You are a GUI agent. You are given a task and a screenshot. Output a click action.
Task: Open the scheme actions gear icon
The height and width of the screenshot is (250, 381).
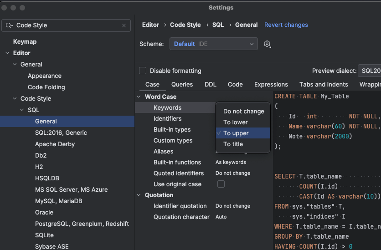click(x=267, y=44)
